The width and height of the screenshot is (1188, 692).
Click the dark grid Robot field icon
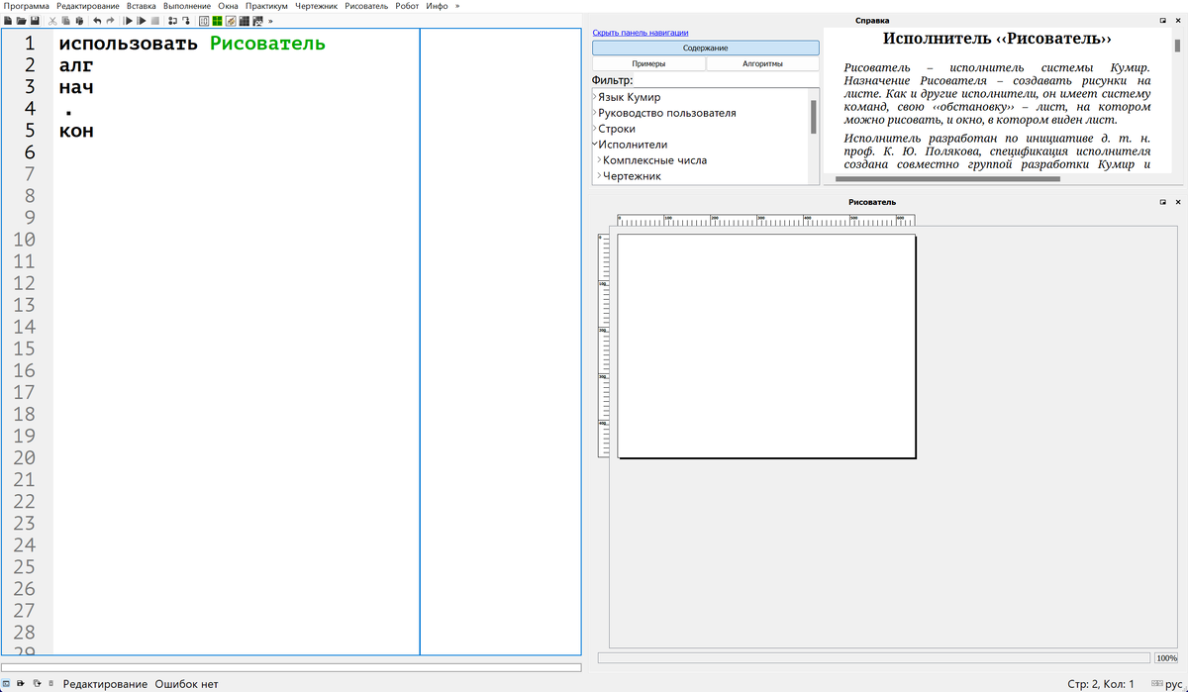tap(244, 21)
